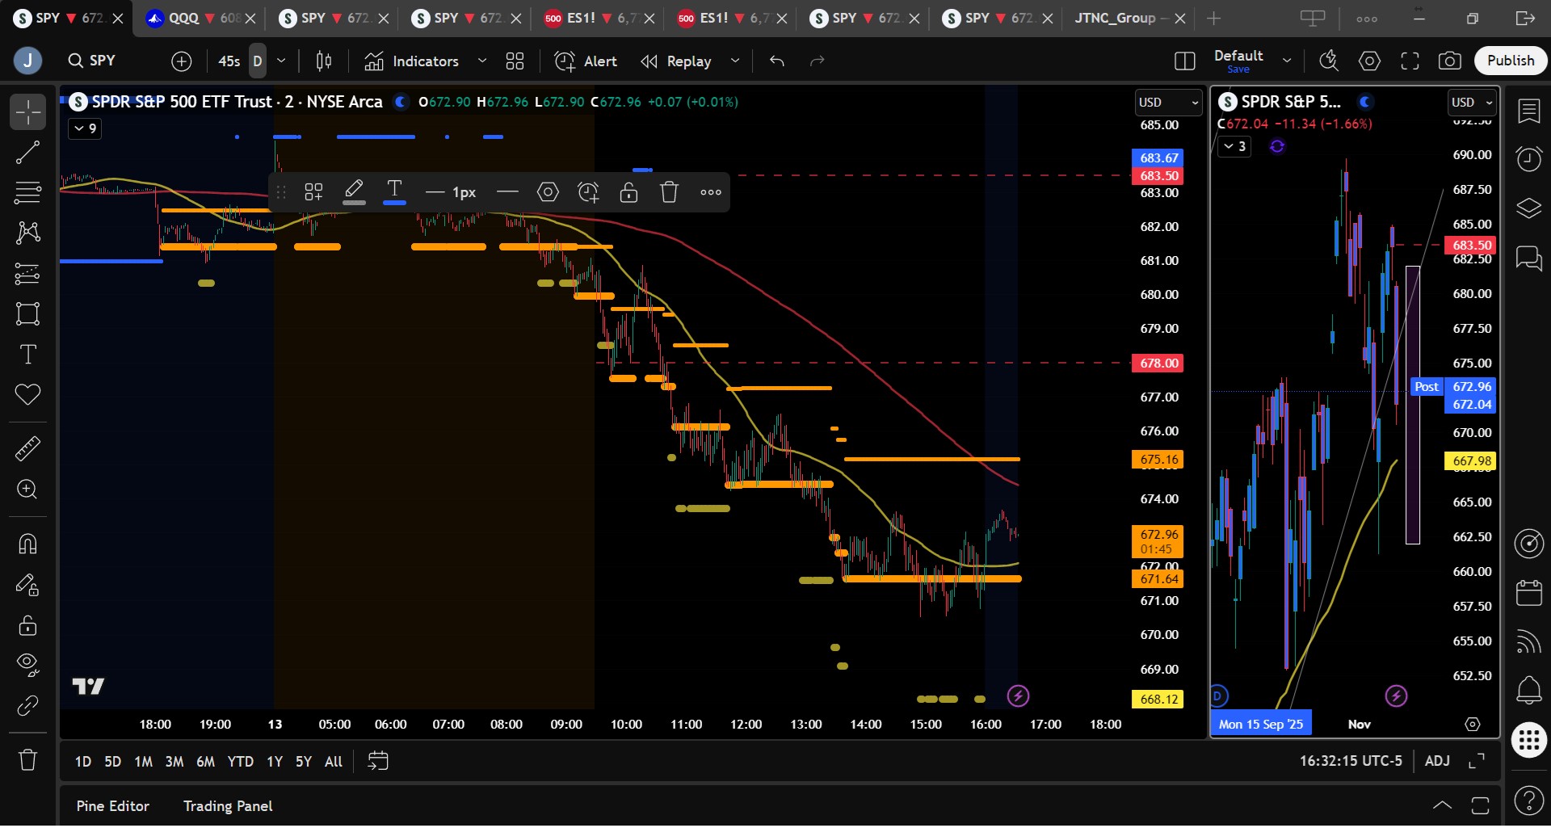Open the drawing template grid in floating toolbar
This screenshot has width=1551, height=828.
(x=313, y=192)
